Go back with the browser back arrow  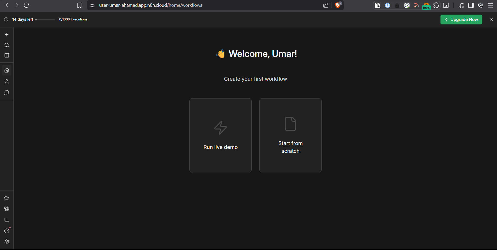pyautogui.click(x=7, y=5)
